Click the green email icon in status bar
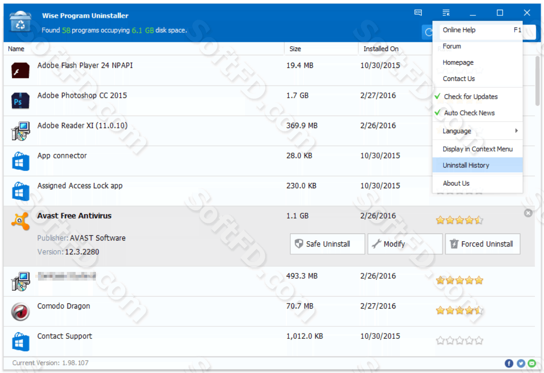544x373 pixels. [x=532, y=363]
